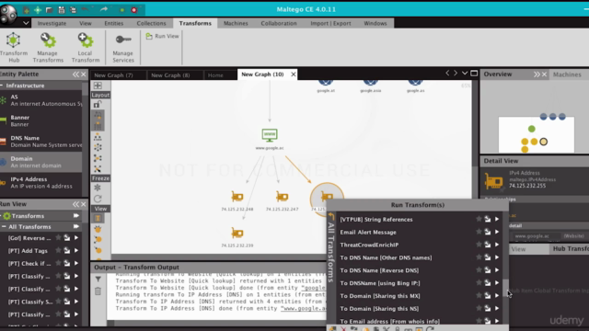Screen dimensions: 589x331
Task: Click the refresh layout icon
Action: [x=98, y=199]
